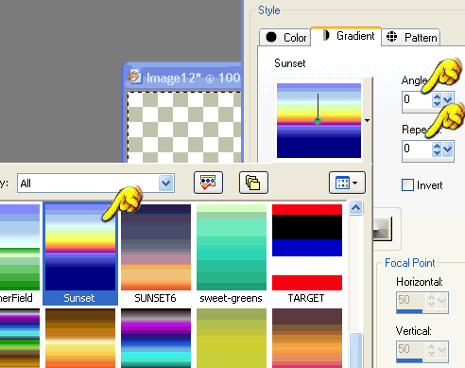Click the transparent canvas of Image12
This screenshot has width=465, height=368.
coord(184,128)
